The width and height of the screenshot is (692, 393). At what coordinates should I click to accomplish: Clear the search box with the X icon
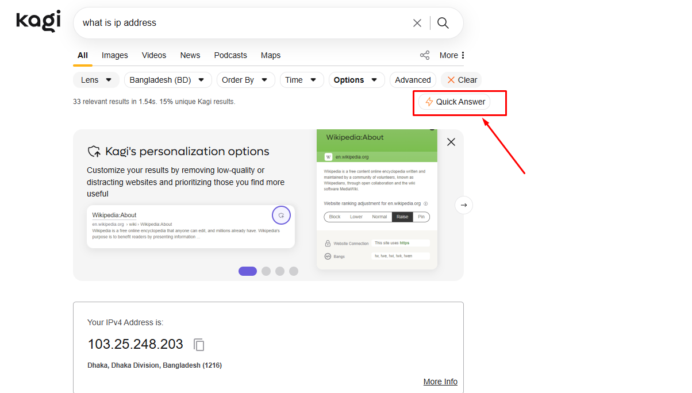point(417,23)
